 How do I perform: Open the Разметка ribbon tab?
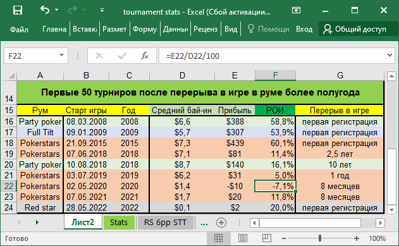[x=114, y=29]
